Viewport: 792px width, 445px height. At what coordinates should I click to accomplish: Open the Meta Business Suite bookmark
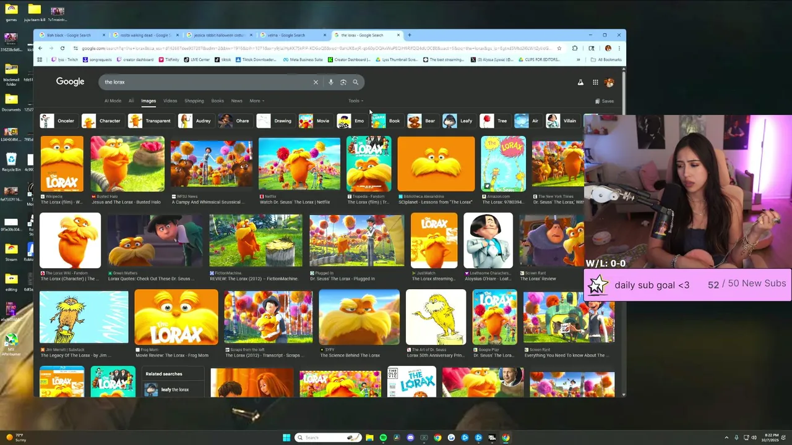tap(302, 60)
